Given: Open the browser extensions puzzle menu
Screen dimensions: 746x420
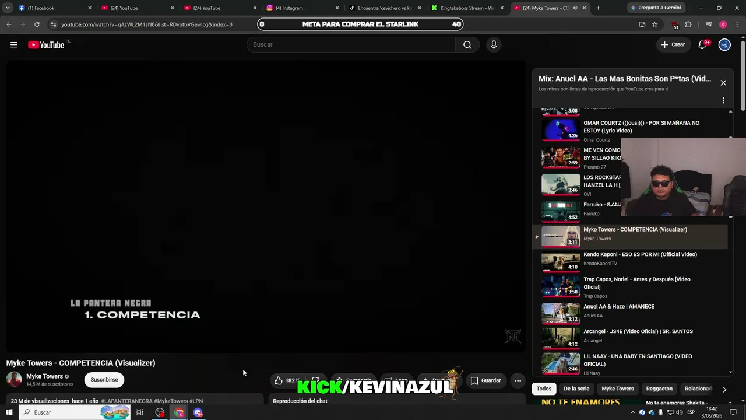Looking at the screenshot, I should click(688, 24).
